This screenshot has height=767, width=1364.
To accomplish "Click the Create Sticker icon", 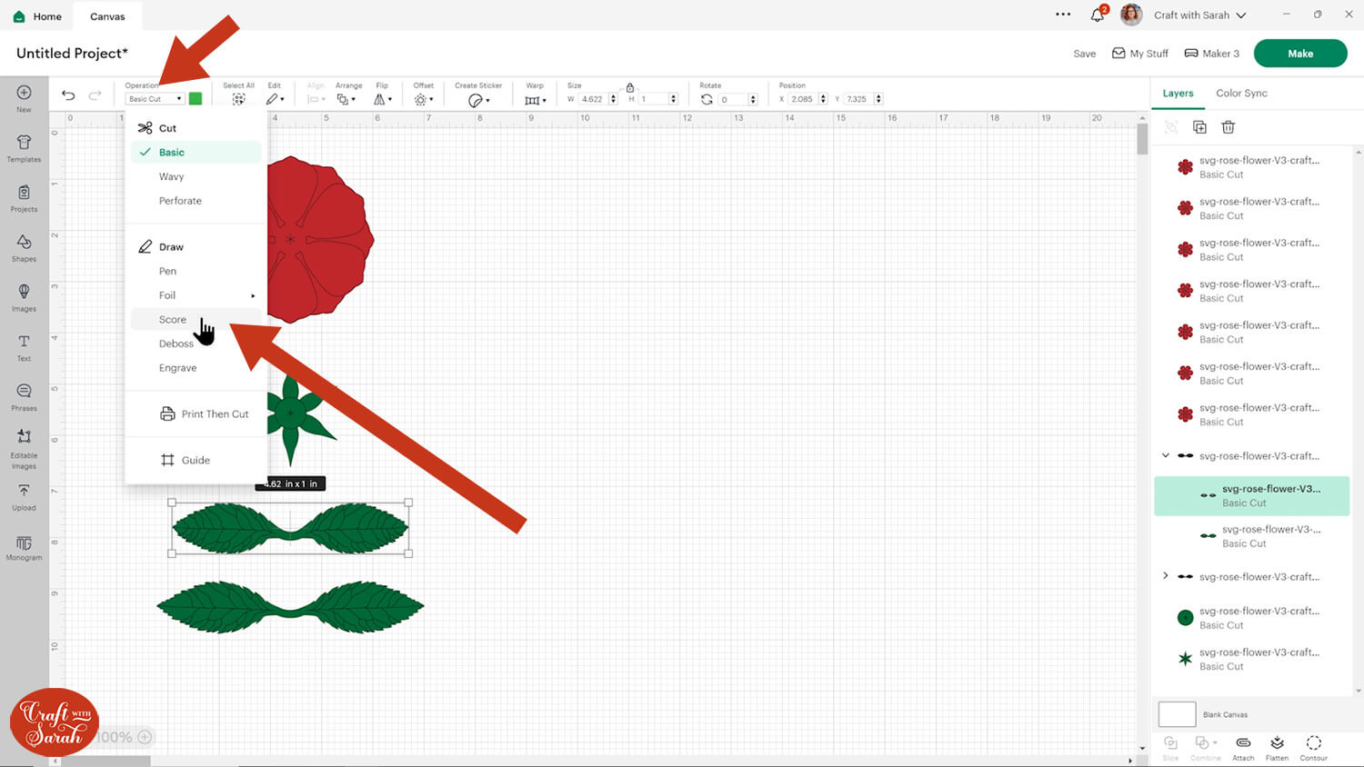I will (478, 100).
